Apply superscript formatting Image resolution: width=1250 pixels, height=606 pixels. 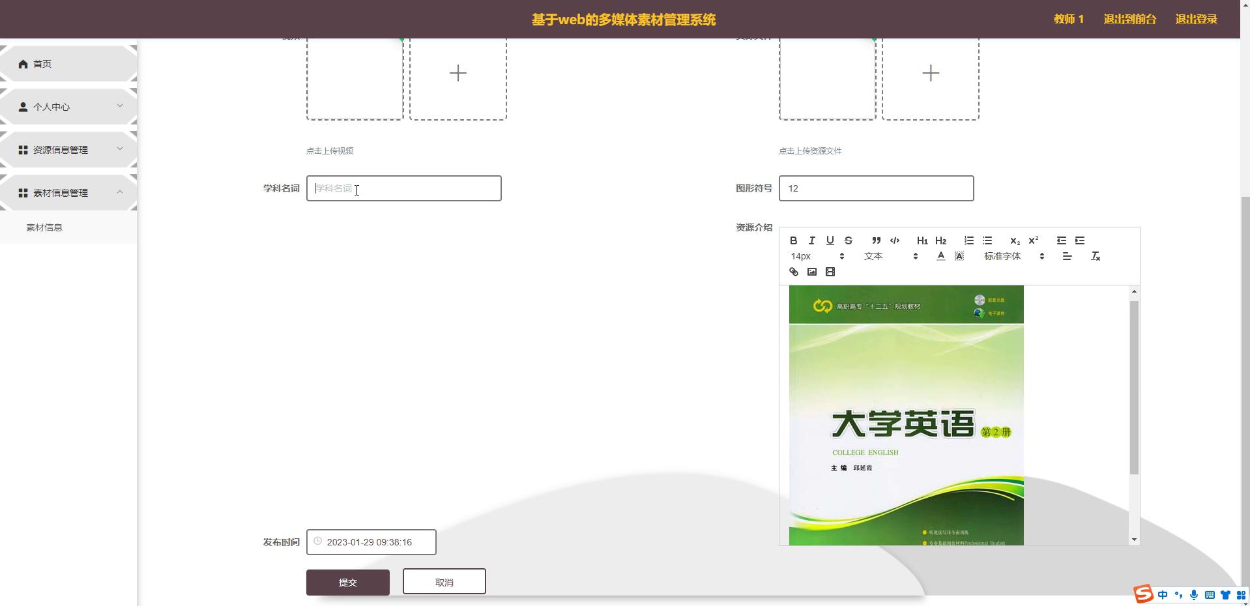coord(1033,240)
